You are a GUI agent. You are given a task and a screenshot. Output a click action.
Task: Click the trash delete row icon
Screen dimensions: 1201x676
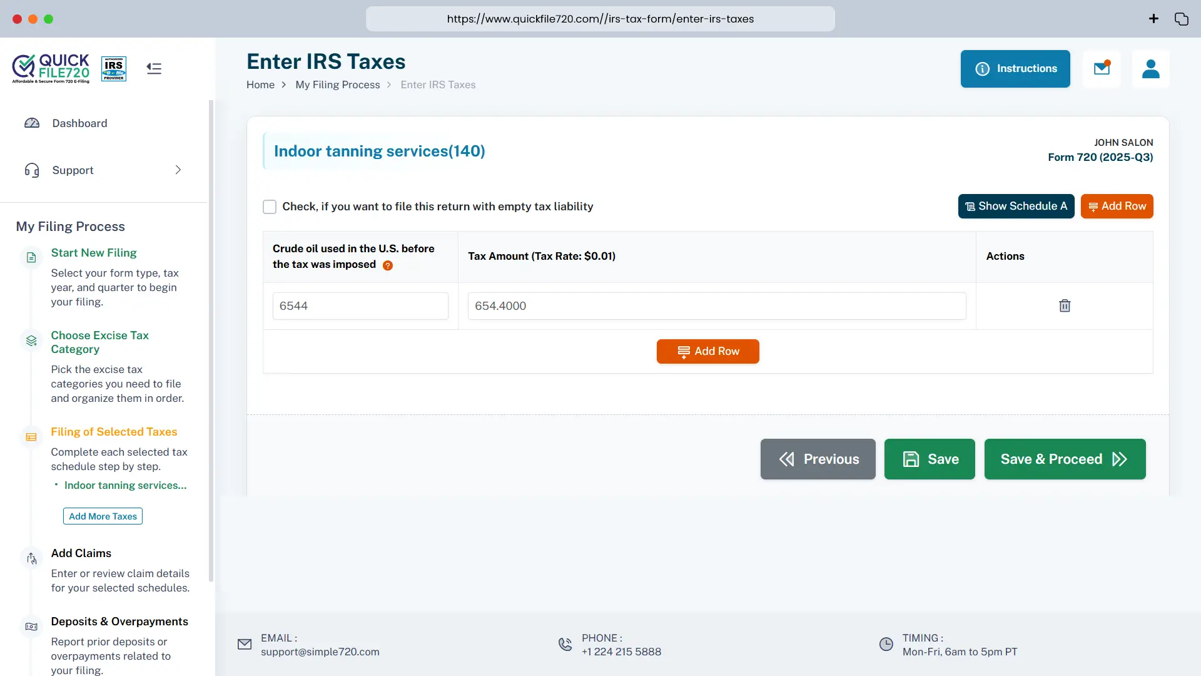[1064, 305]
